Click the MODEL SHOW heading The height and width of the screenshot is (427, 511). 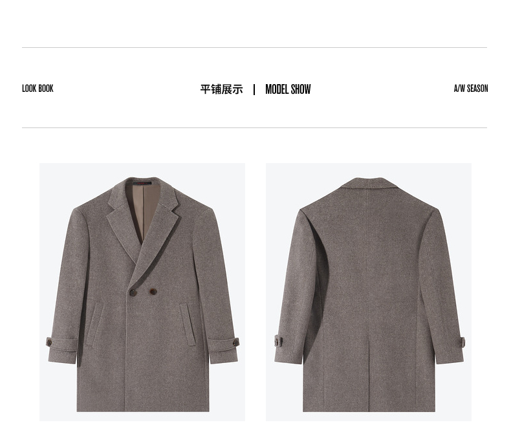(288, 89)
